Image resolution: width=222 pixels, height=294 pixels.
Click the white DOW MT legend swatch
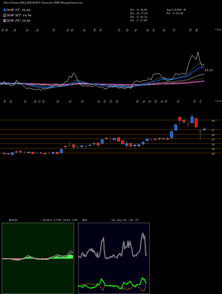[x=4, y=16]
